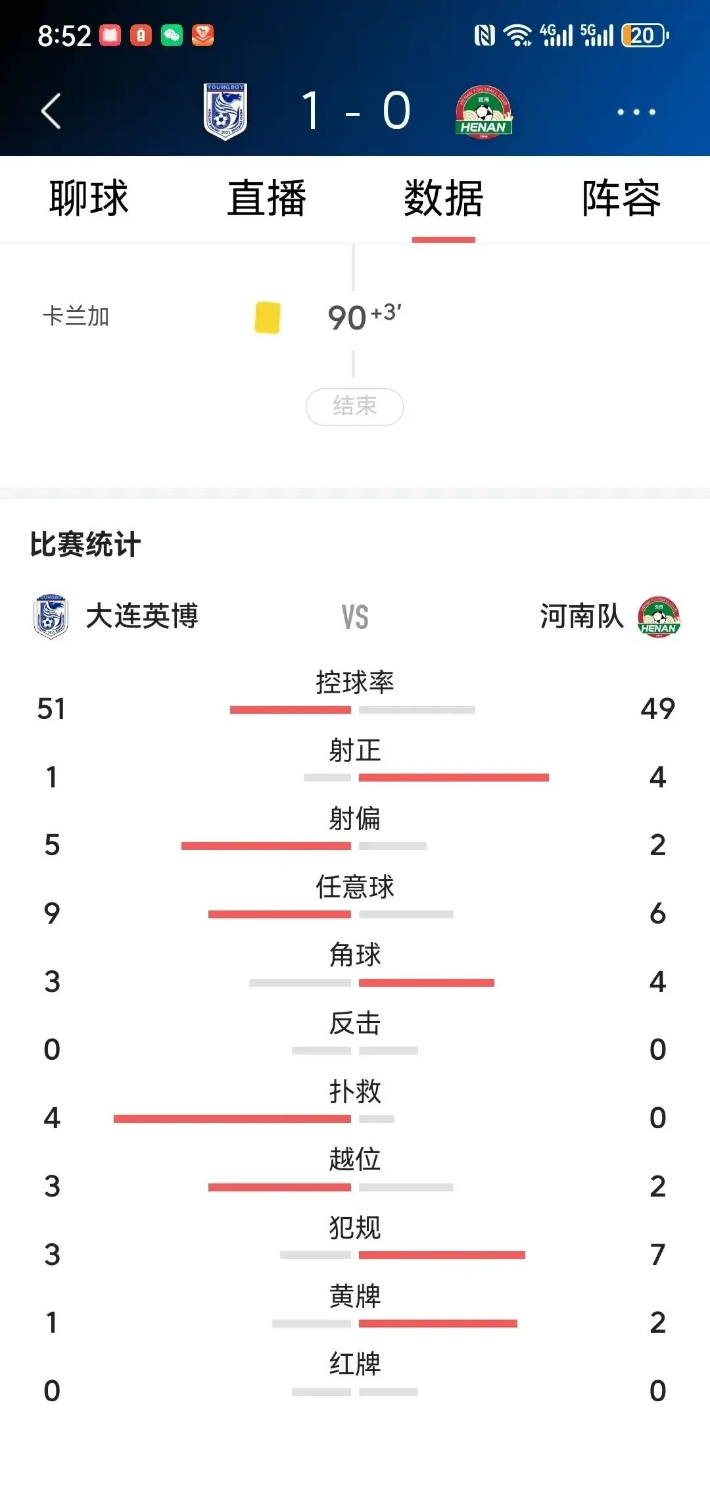The width and height of the screenshot is (710, 1490).
Task: Tap the WeChat notification icon in status bar
Action: (172, 35)
